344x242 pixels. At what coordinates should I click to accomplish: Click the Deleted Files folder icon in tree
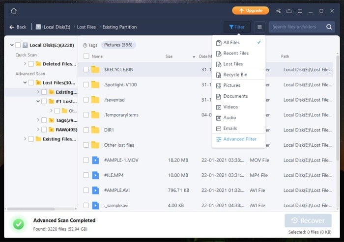click(x=38, y=64)
